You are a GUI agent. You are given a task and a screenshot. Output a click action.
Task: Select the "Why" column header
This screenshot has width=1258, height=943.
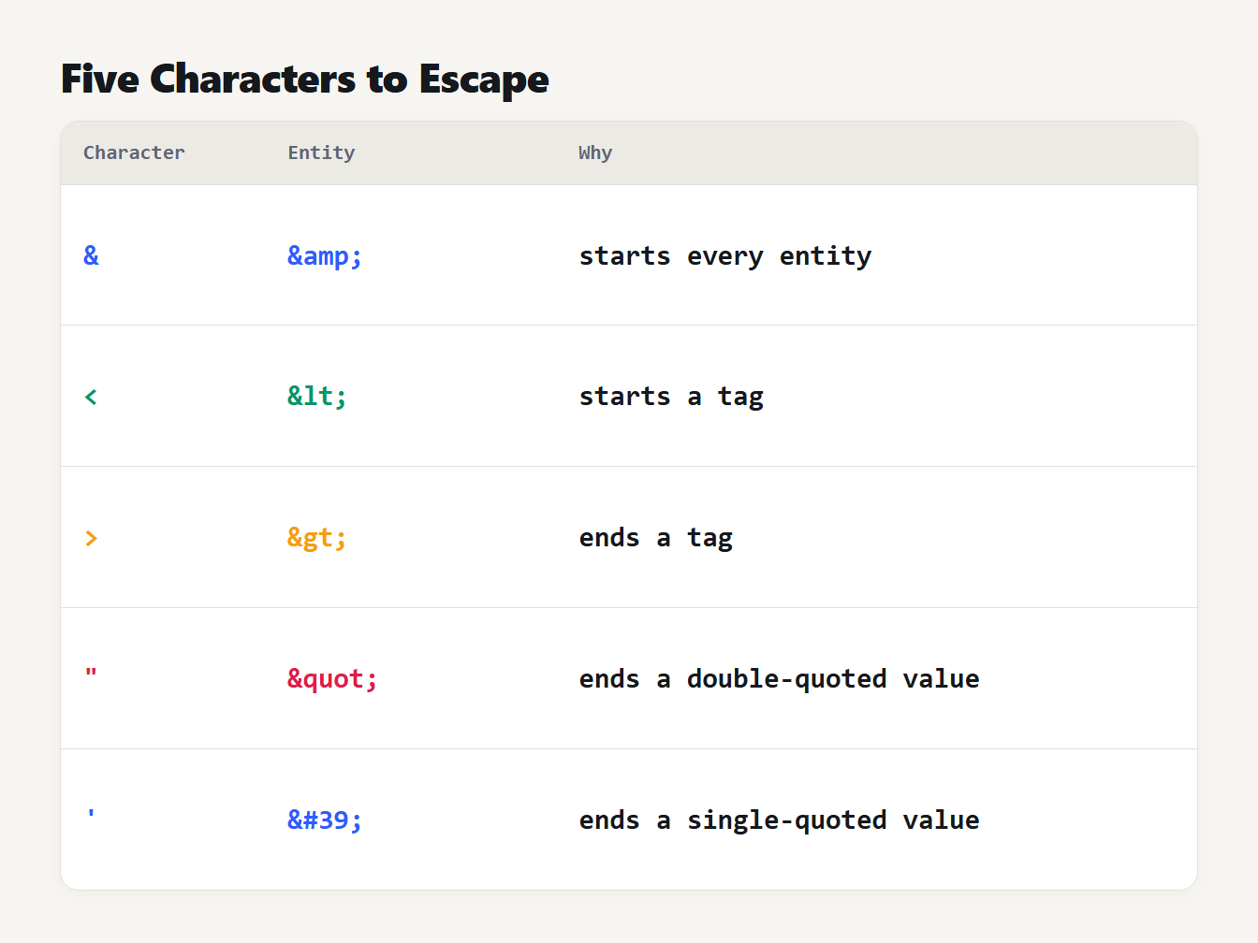[595, 152]
